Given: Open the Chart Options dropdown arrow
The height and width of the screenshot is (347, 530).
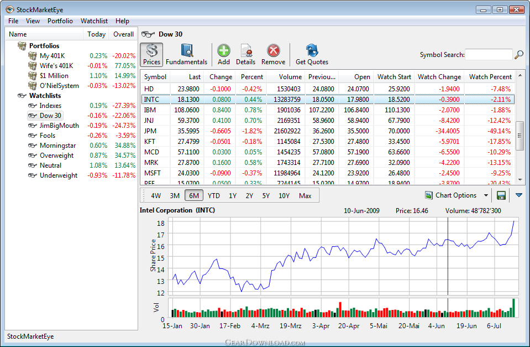Looking at the screenshot, I should pyautogui.click(x=486, y=195).
